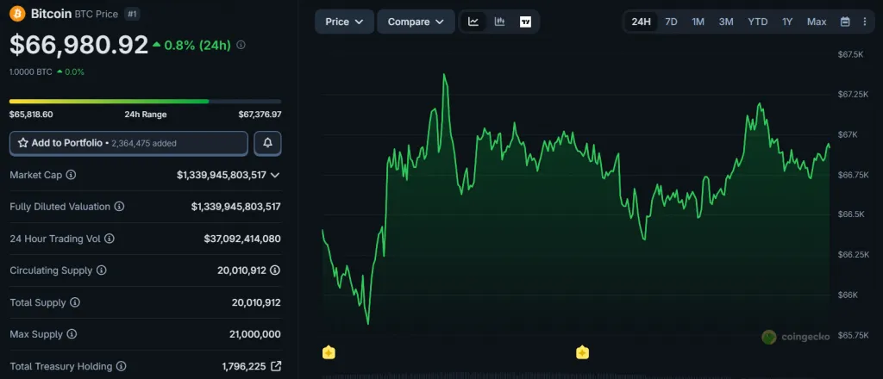Open the Compare dropdown
This screenshot has width=883, height=379.
pos(416,22)
